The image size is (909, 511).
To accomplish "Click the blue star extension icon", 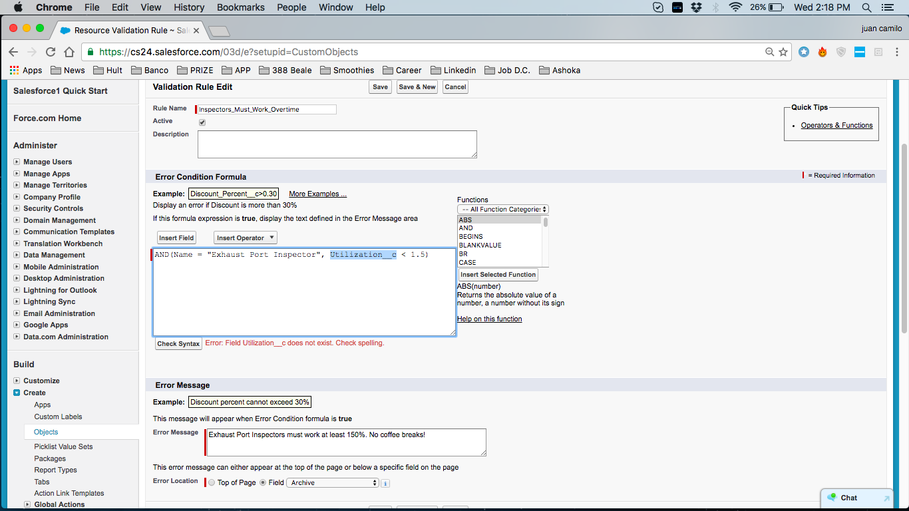I will 804,52.
